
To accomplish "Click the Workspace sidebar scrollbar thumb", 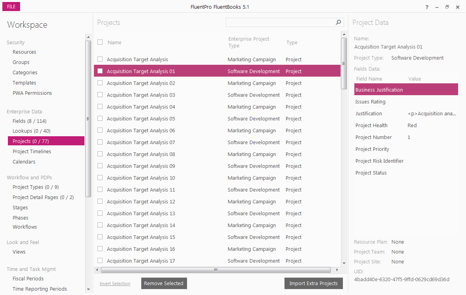I will [x=88, y=118].
